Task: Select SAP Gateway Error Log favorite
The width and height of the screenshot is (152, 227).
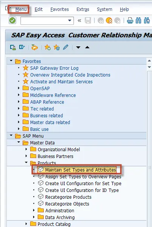Action: click(x=54, y=68)
